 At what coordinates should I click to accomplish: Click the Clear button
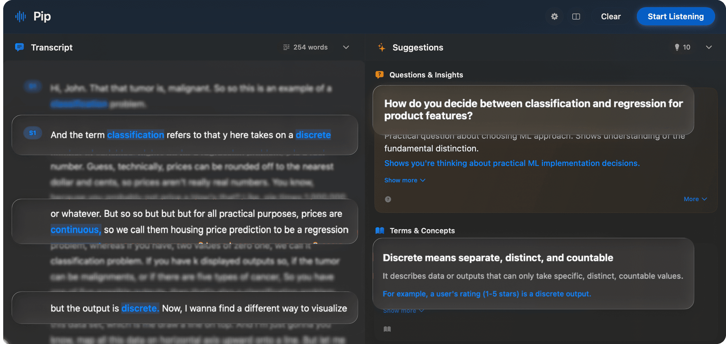click(611, 16)
